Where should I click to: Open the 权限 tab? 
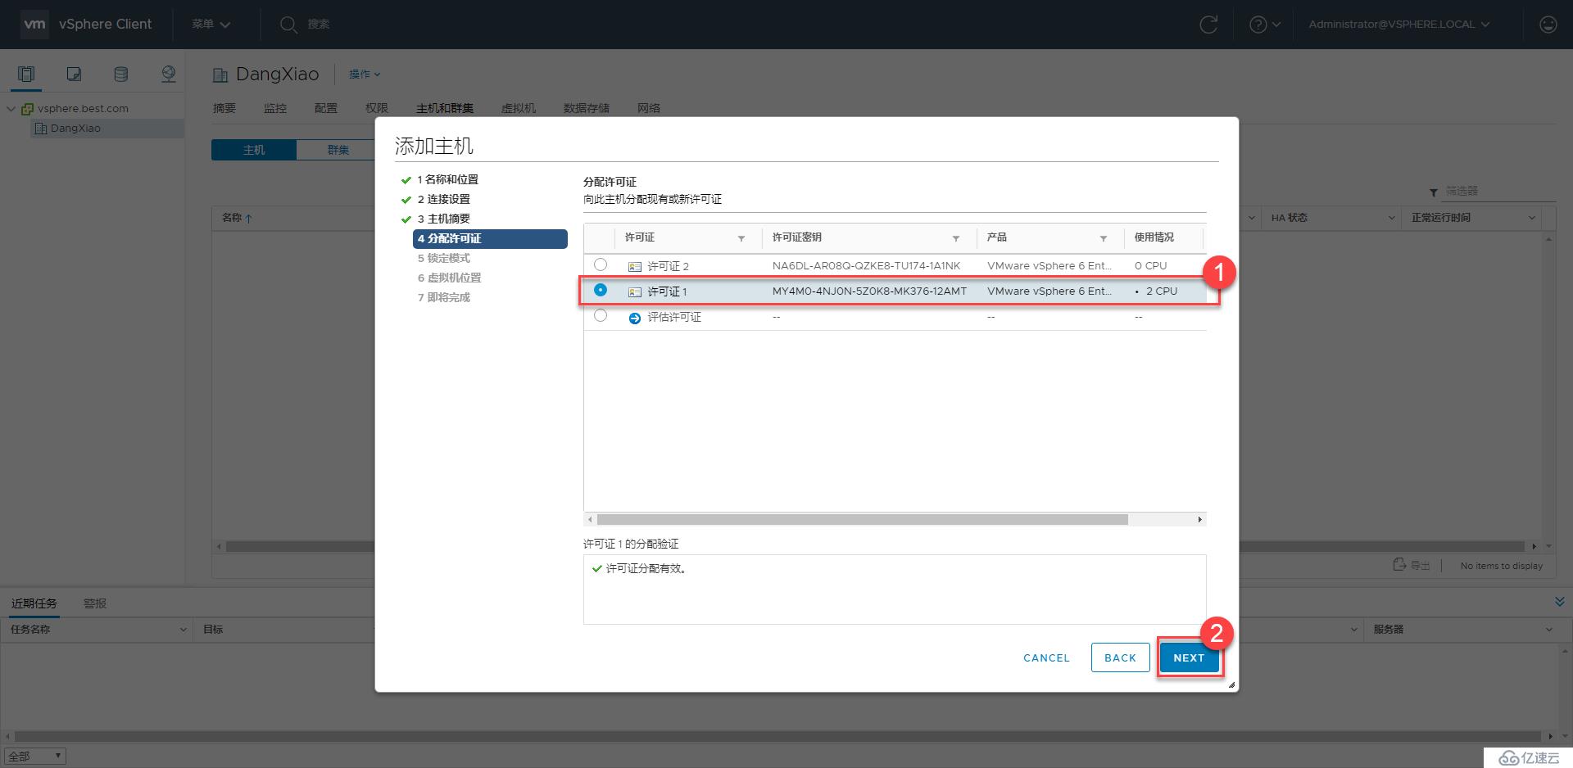click(x=377, y=108)
